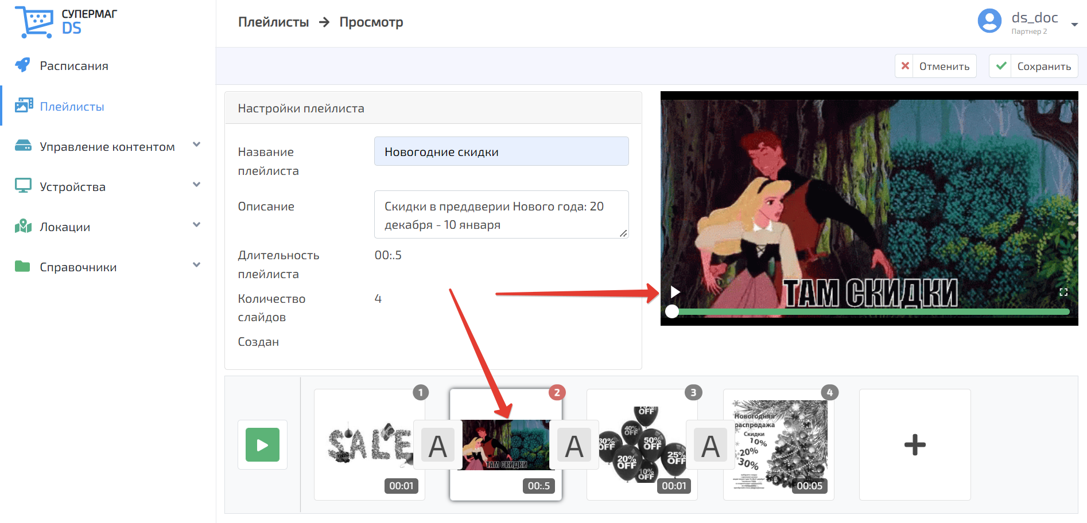Click slide number badge 3
Screen dimensions: 1087x523
point(693,392)
